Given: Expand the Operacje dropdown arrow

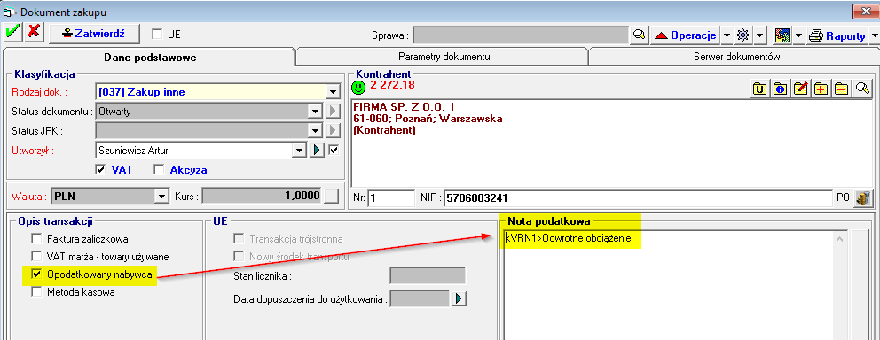Looking at the screenshot, I should (x=727, y=35).
